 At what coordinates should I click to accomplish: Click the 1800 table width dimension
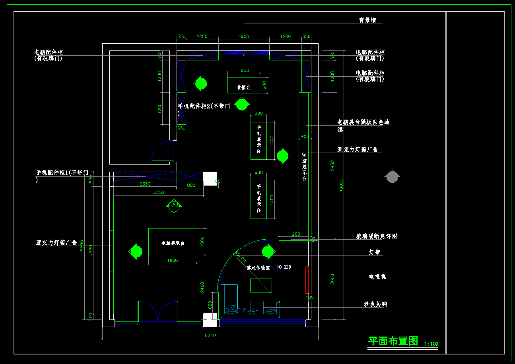point(173,261)
